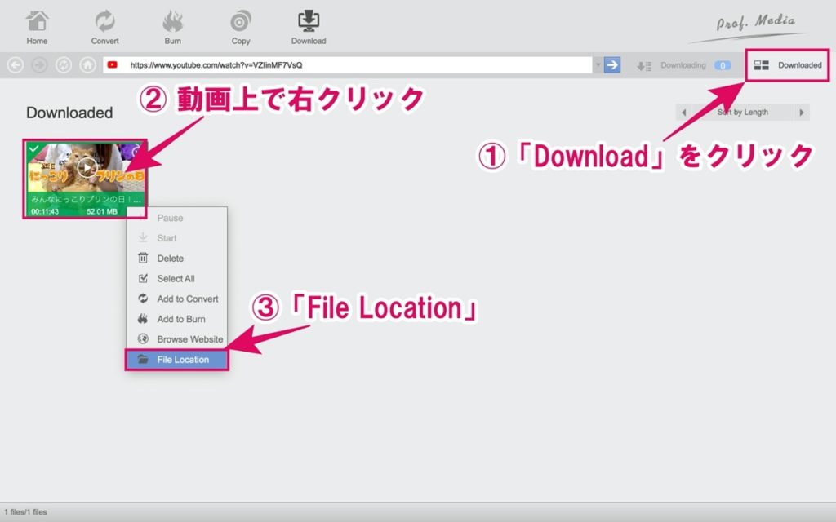Click the left arrow beside Sort by Length

tap(683, 113)
